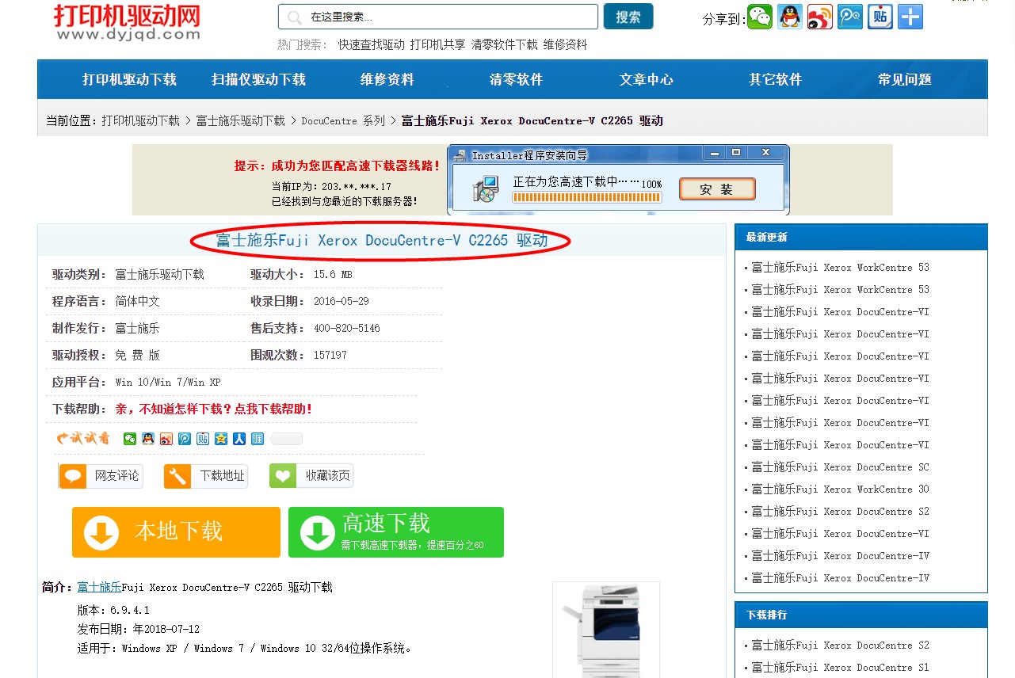Image resolution: width=1015 pixels, height=678 pixels.
Task: Click the 富士施乐 link in the 简介 line
Action: [x=99, y=588]
